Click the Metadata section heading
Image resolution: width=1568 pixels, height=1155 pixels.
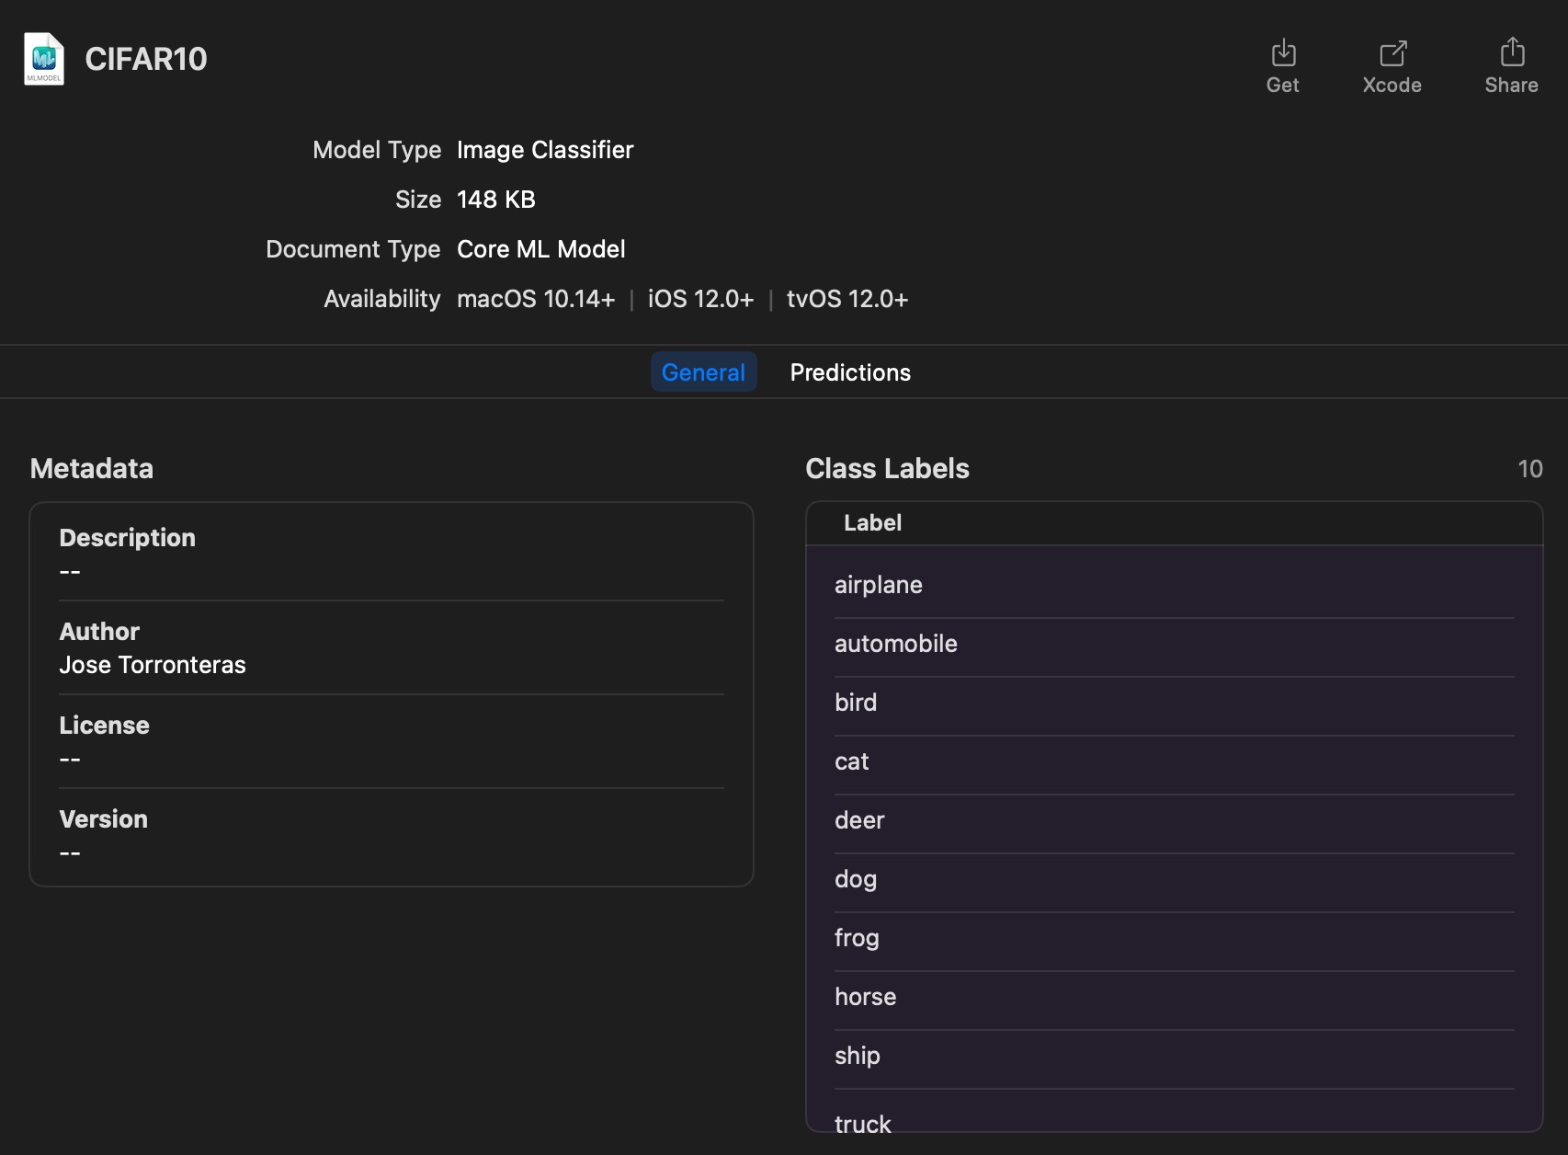click(x=92, y=468)
